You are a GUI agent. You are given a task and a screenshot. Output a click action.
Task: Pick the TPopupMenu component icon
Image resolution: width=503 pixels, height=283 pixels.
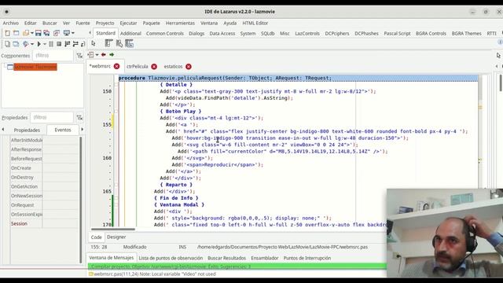click(x=119, y=43)
